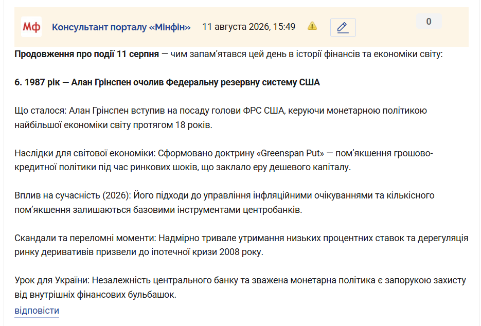Click the paragraph Вплив на сучасність (2026)
The height and width of the screenshot is (326, 481).
point(224,203)
